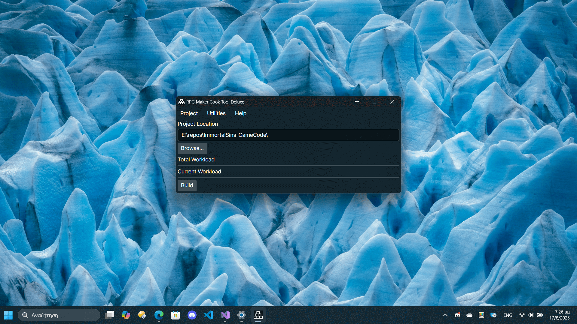Open Microsoft Edge from the taskbar
The height and width of the screenshot is (324, 577).
click(x=159, y=315)
